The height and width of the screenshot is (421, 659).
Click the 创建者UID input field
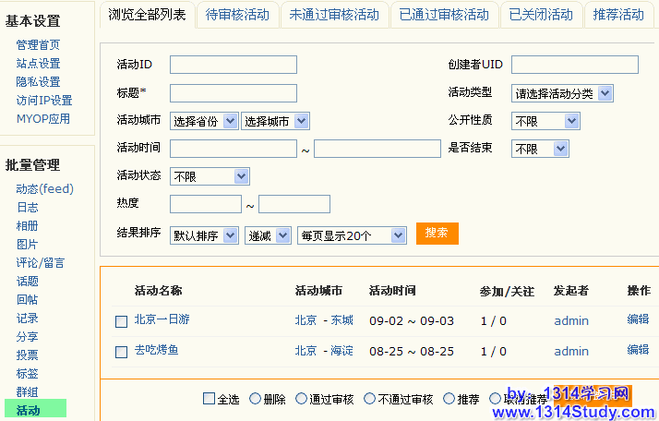coord(574,65)
